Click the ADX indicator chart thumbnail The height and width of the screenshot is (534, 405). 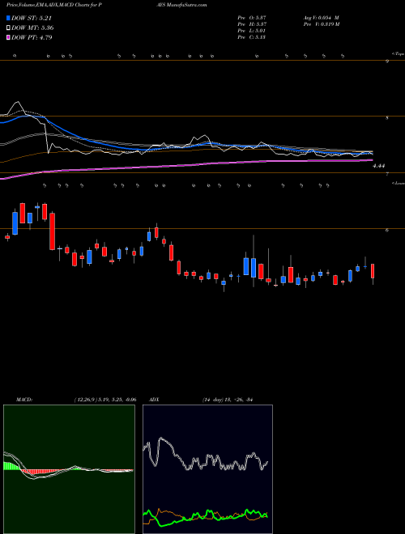click(x=207, y=469)
